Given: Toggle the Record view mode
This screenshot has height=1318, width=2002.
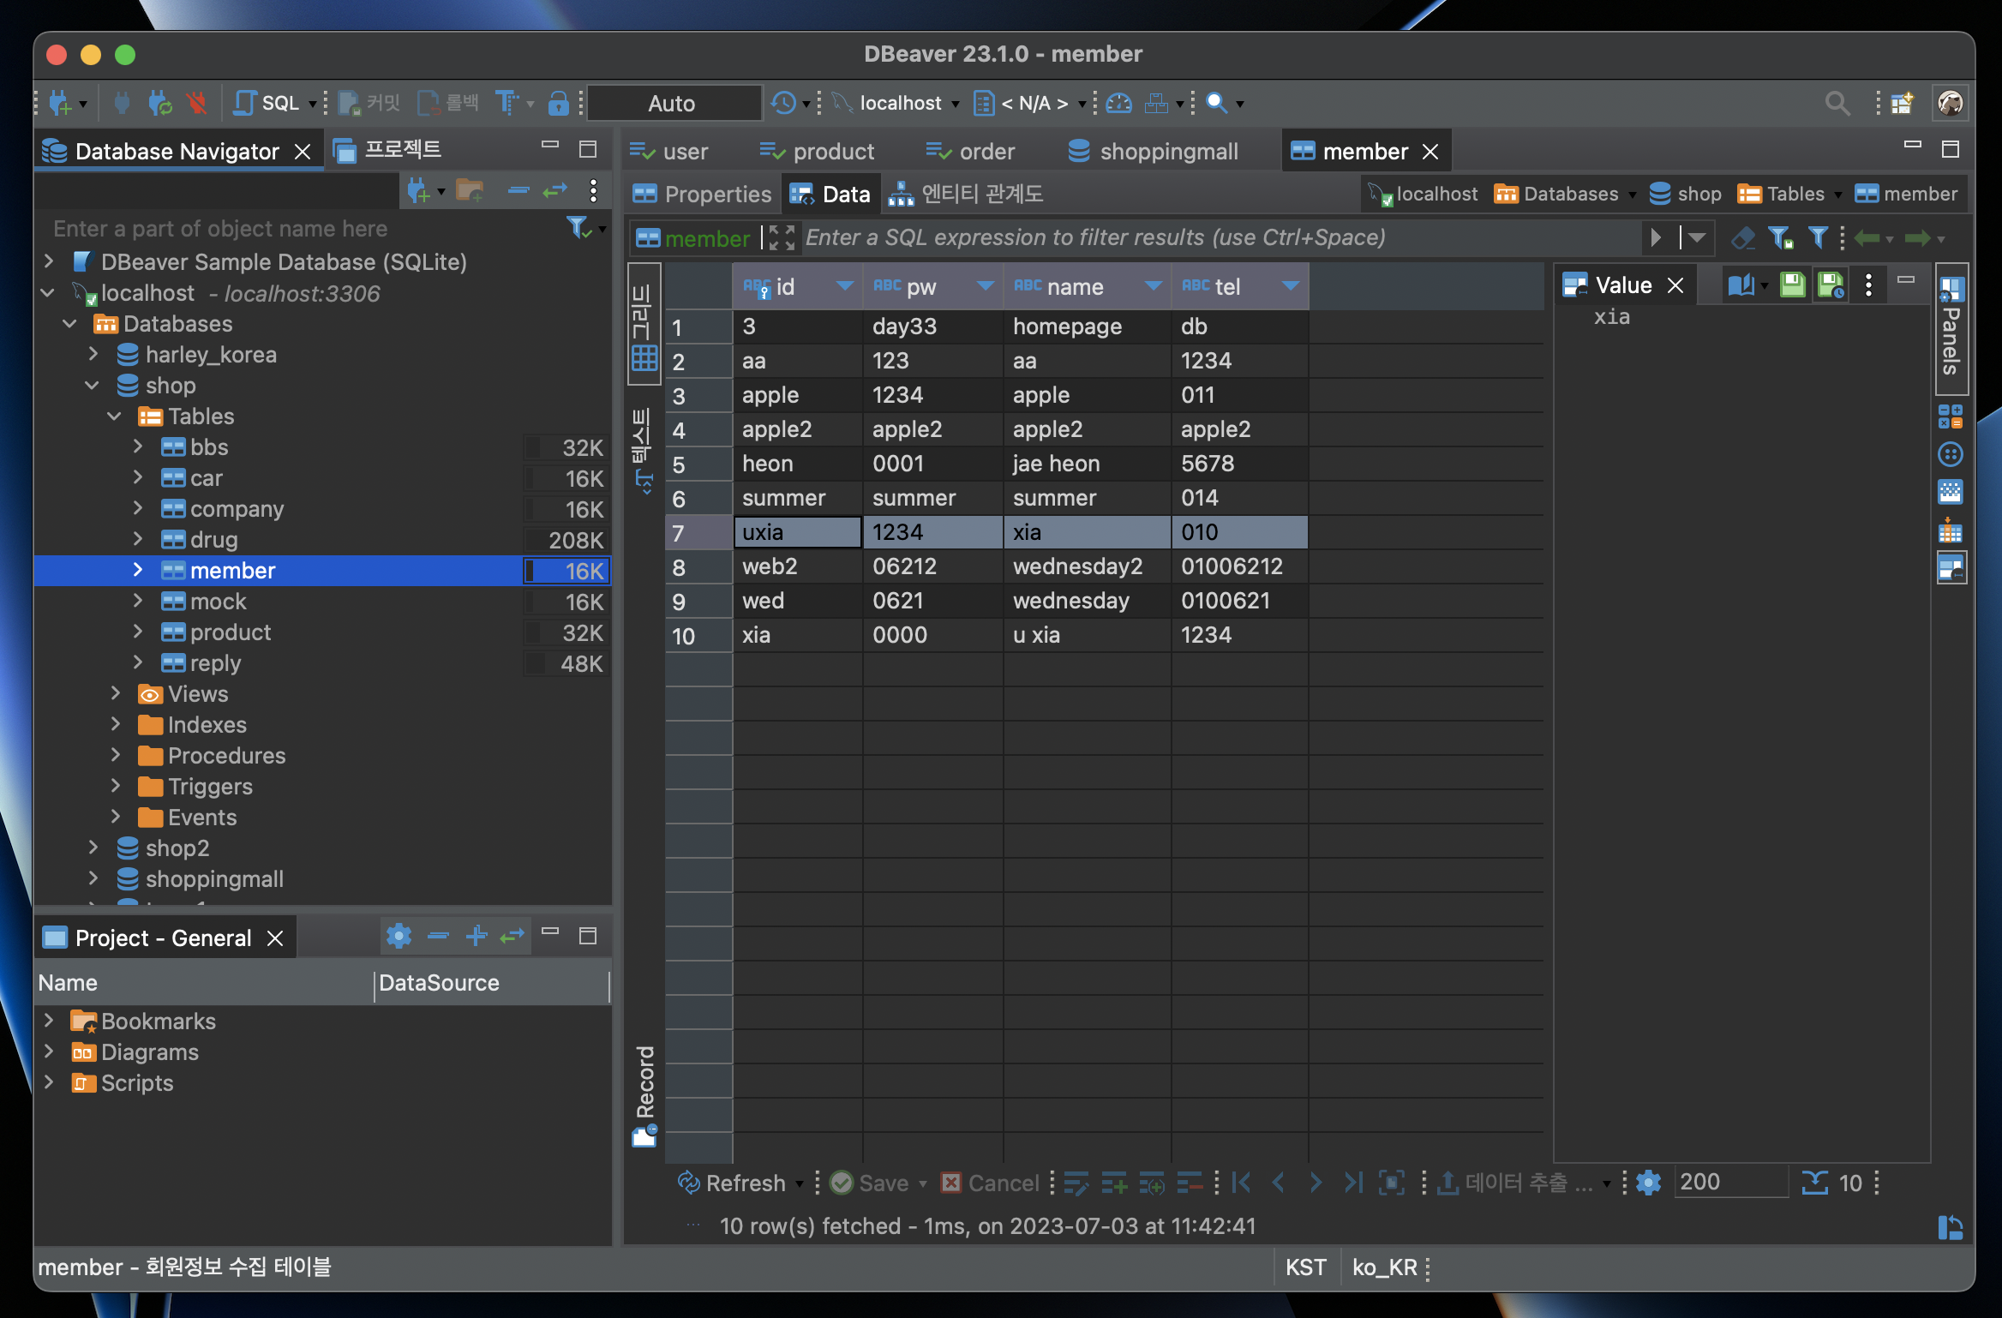Looking at the screenshot, I should tap(645, 1094).
